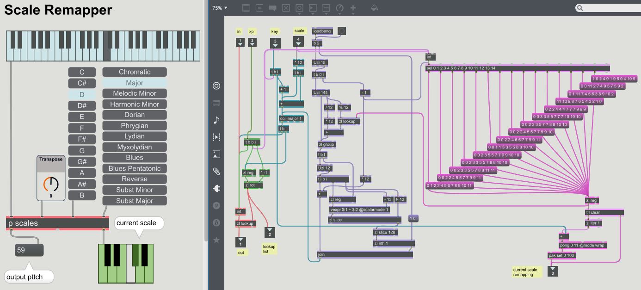
Task: Select inlet 3 below the key label
Action: click(275, 43)
